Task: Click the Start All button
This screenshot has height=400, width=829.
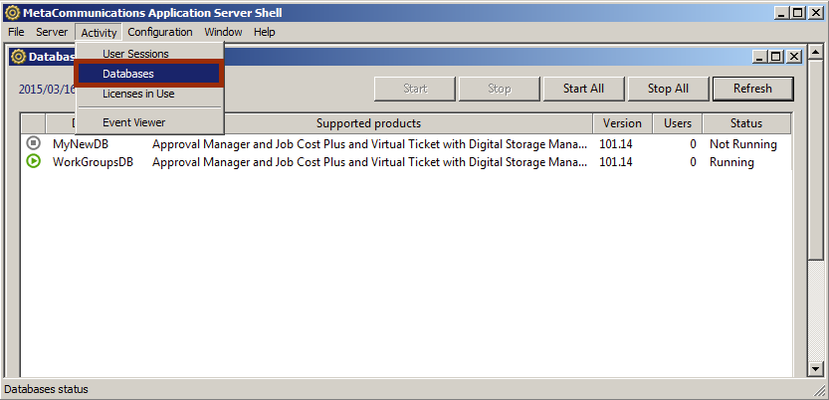Action: [583, 89]
